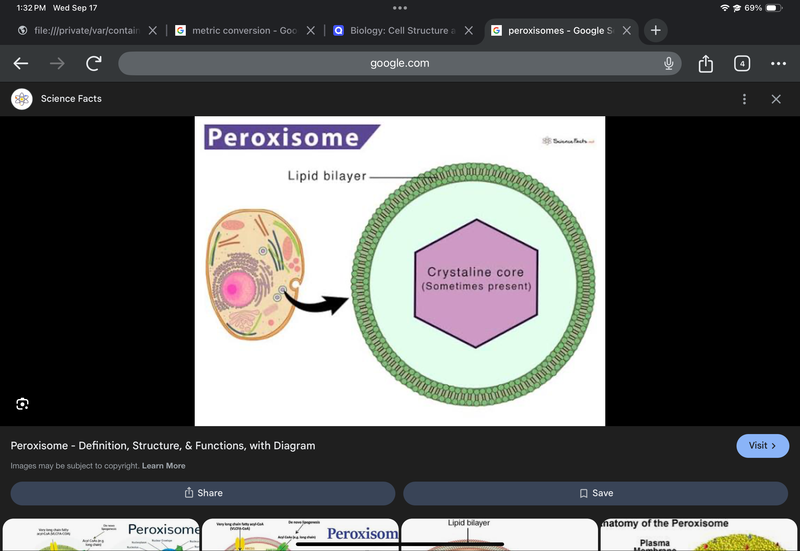Image resolution: width=800 pixels, height=551 pixels.
Task: Click the forward navigation arrow
Action: (x=57, y=63)
